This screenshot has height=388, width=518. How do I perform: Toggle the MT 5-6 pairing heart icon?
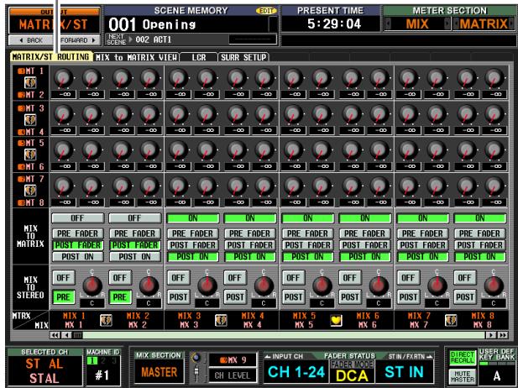(x=30, y=155)
